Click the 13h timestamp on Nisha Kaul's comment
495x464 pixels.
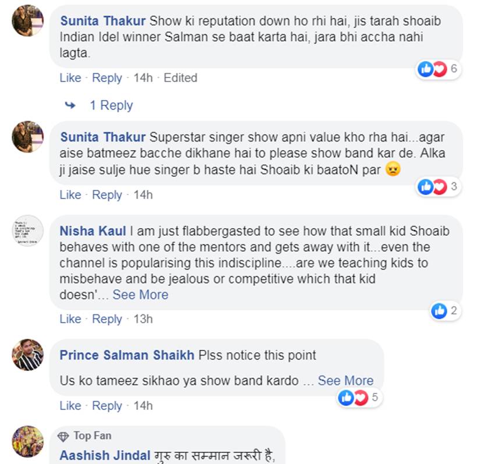tap(143, 319)
